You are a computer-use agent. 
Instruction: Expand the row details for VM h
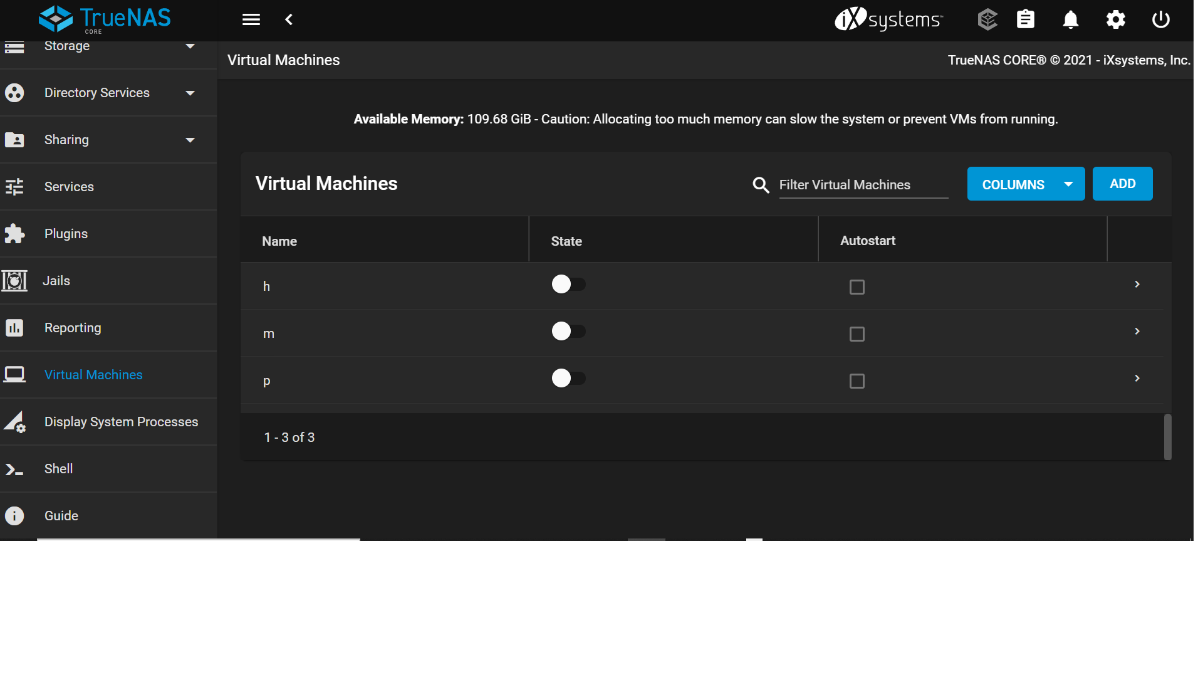(1137, 285)
